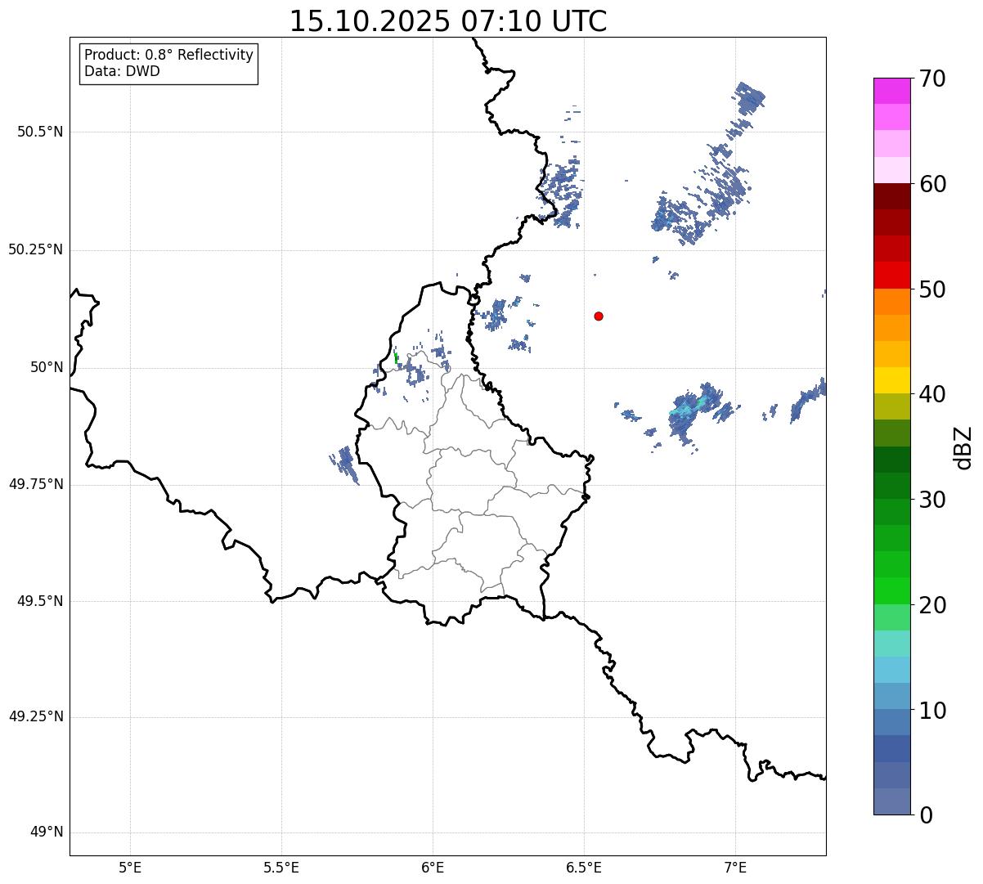The height and width of the screenshot is (884, 983).
Task: Click the 49.25°N latitude label
Action: 36,716
